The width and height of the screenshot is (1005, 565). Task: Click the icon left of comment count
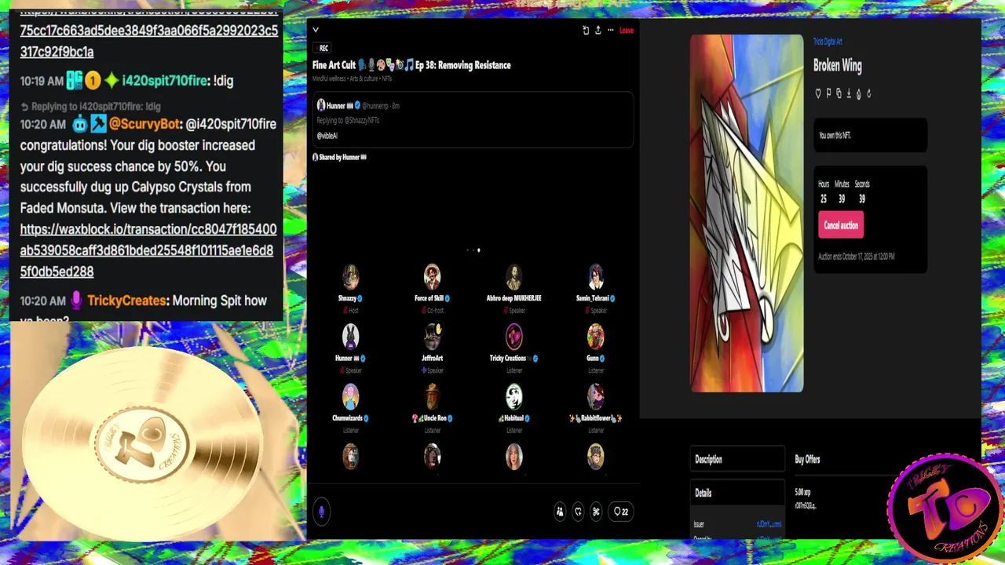click(x=596, y=512)
